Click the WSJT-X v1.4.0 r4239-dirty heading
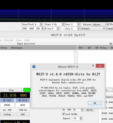Viewport: 113px width, 123px height. click(x=68, y=74)
